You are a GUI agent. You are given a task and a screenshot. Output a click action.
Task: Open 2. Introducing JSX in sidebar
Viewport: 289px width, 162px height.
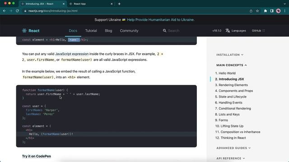point(229,79)
